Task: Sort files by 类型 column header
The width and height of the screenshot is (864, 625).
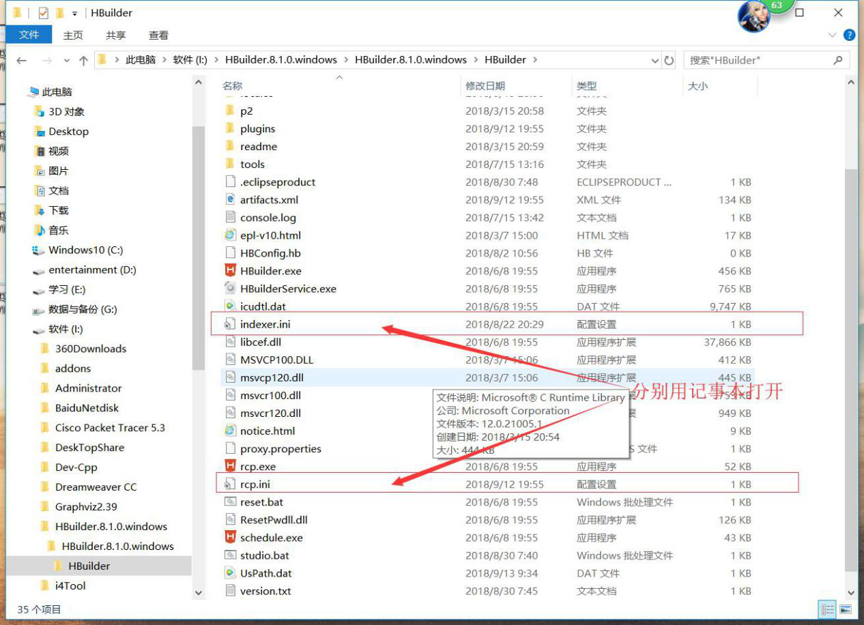Action: pyautogui.click(x=586, y=85)
